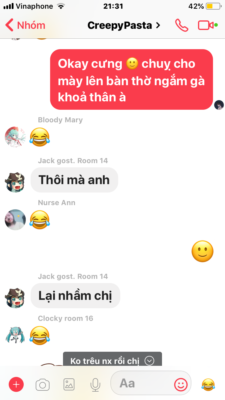Open CreepyPasta group details

click(124, 25)
